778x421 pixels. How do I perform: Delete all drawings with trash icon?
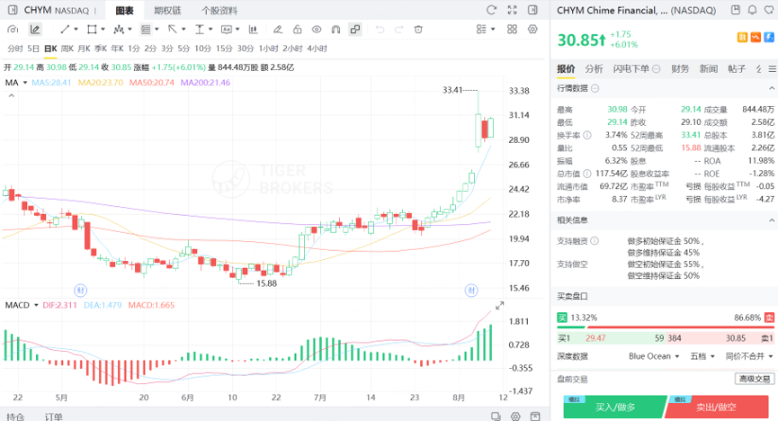(x=418, y=30)
